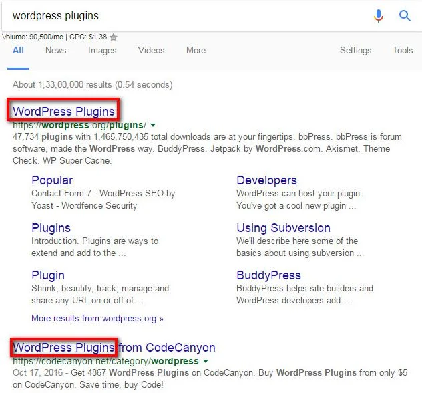Open the More search options menu
This screenshot has height=393, width=422.
196,50
